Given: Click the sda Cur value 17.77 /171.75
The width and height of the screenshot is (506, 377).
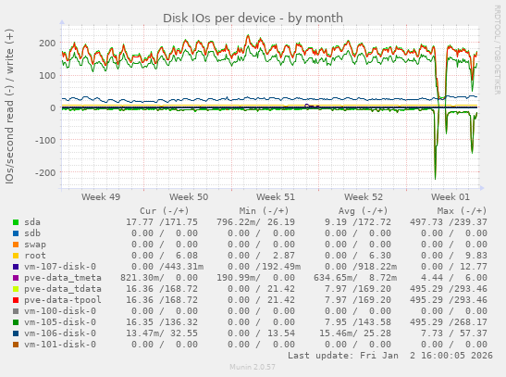Looking at the screenshot, I should 162,222.
